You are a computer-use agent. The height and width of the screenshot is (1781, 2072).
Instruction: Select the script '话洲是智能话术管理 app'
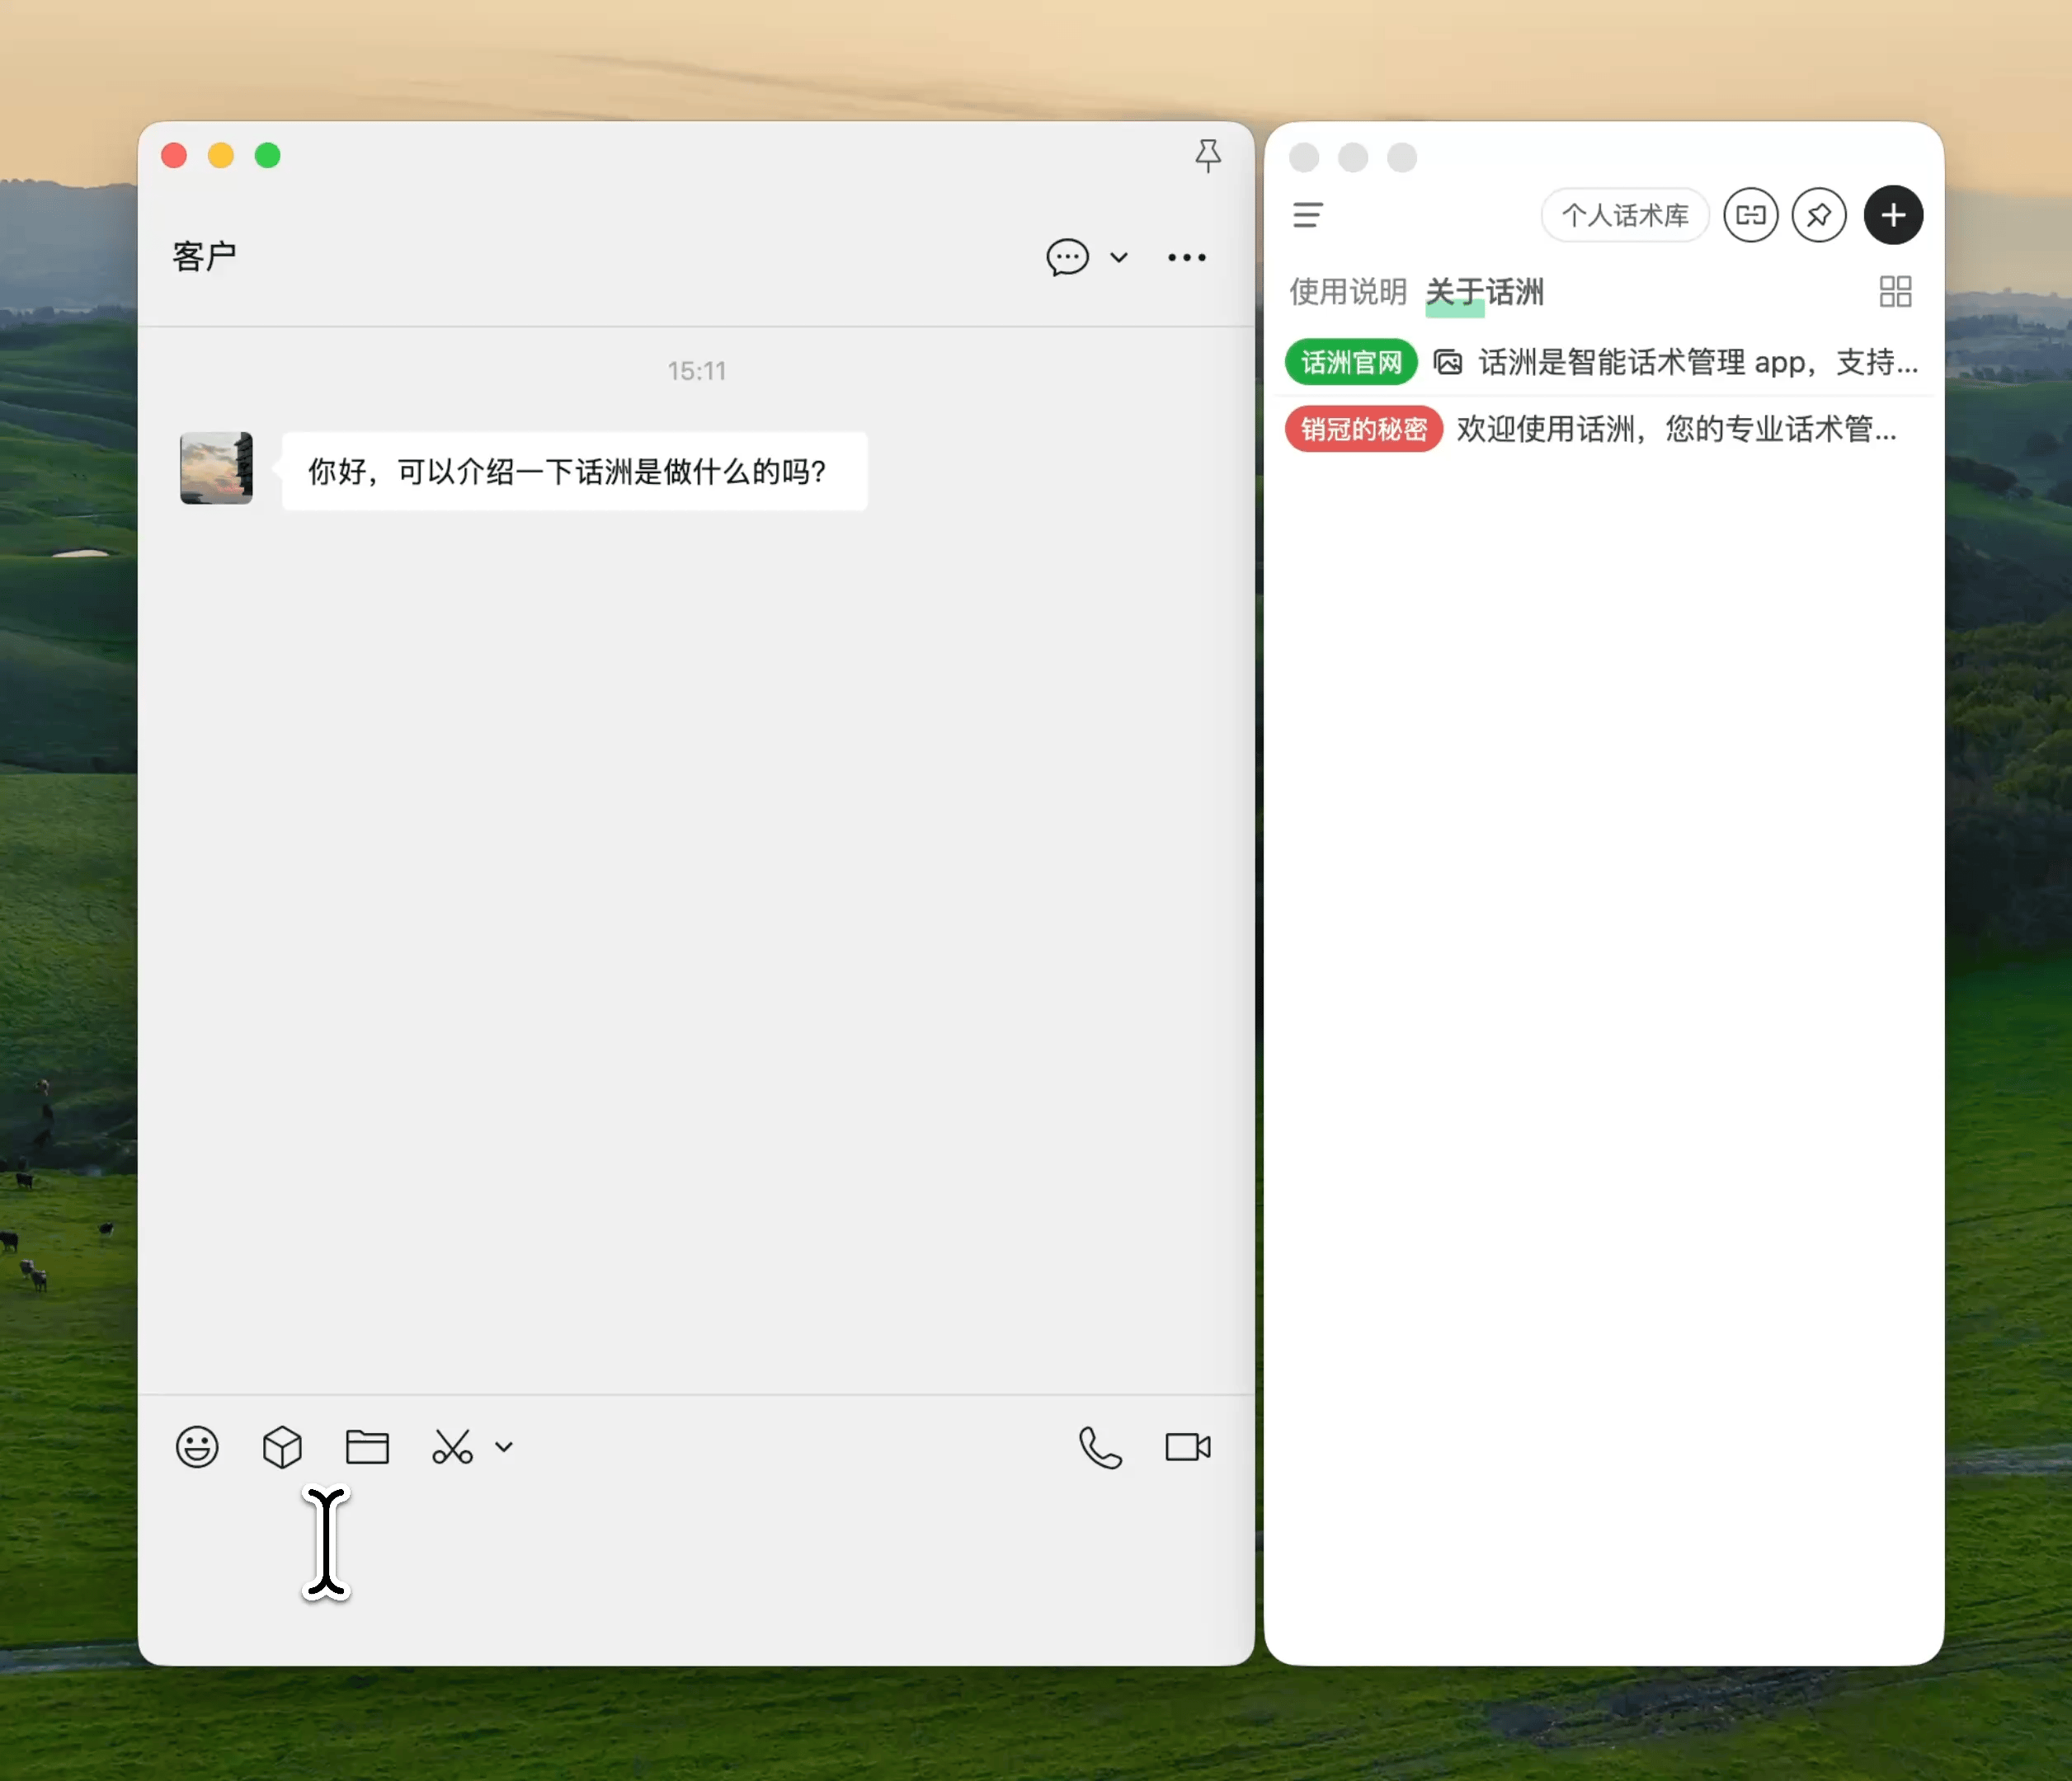tap(1698, 362)
